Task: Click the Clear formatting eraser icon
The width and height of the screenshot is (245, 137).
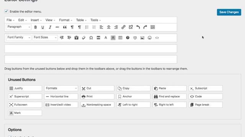Action: pyautogui.click(x=83, y=38)
